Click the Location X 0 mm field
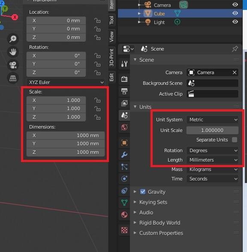 (56, 21)
